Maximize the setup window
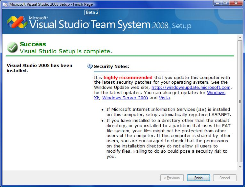This screenshot has height=187, width=245. pyautogui.click(x=225, y=3)
